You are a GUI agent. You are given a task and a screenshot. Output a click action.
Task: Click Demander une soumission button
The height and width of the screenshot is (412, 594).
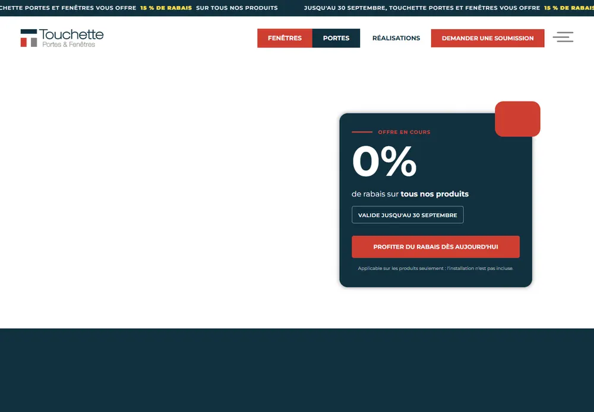[x=488, y=38]
